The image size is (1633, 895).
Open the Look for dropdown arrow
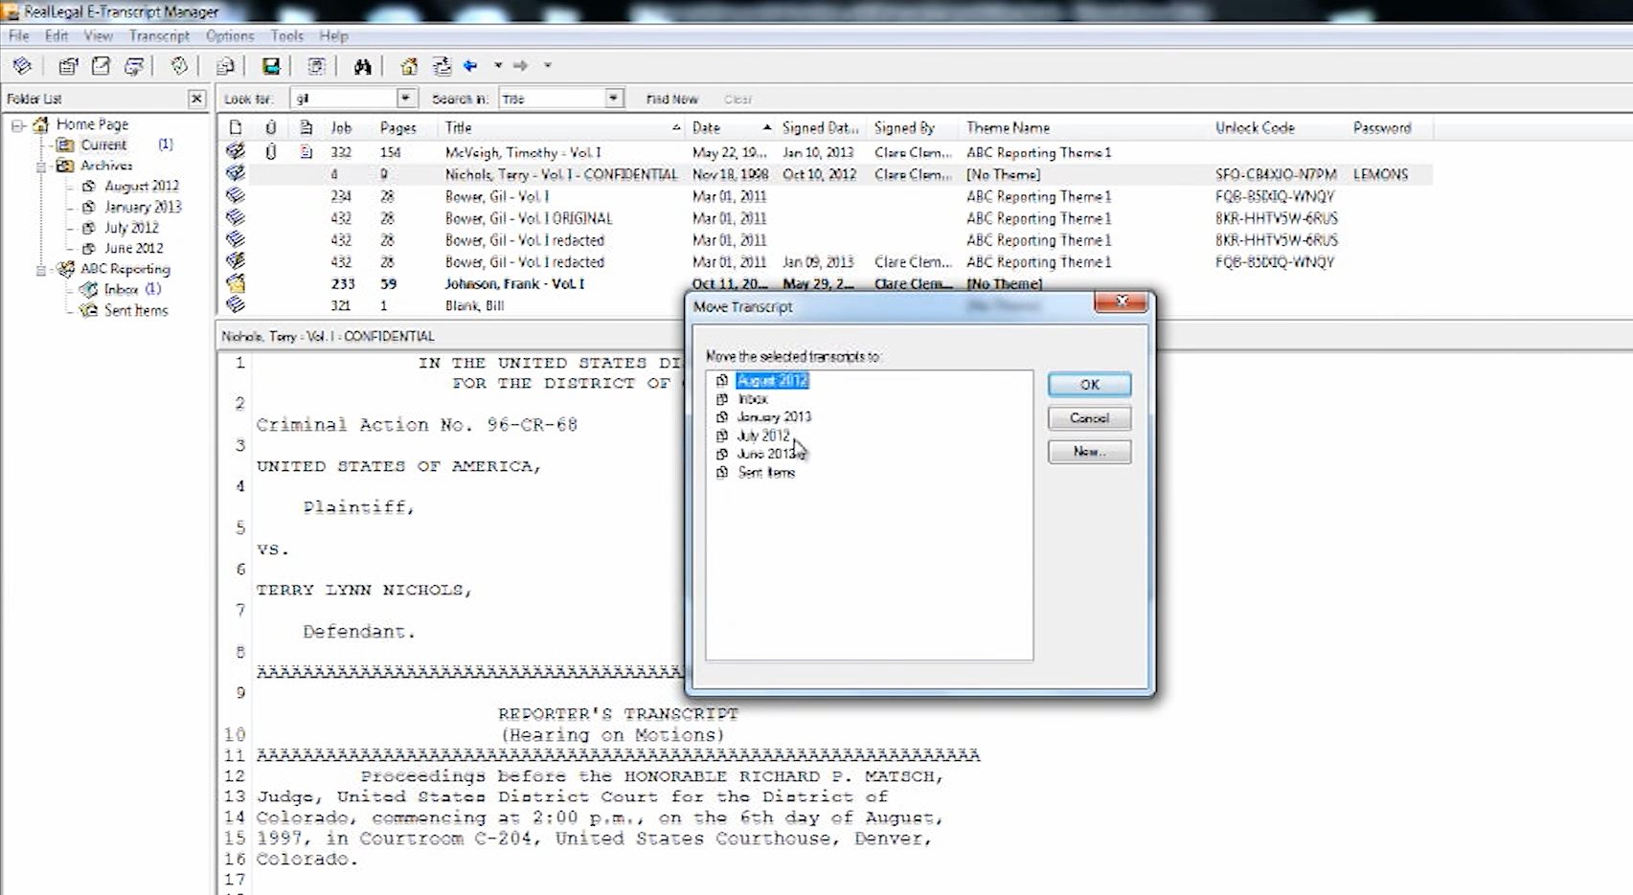click(406, 99)
